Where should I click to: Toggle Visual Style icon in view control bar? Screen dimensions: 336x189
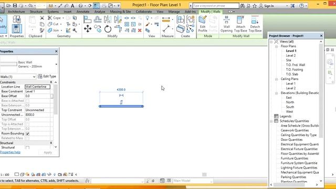pyautogui.click(x=22, y=174)
